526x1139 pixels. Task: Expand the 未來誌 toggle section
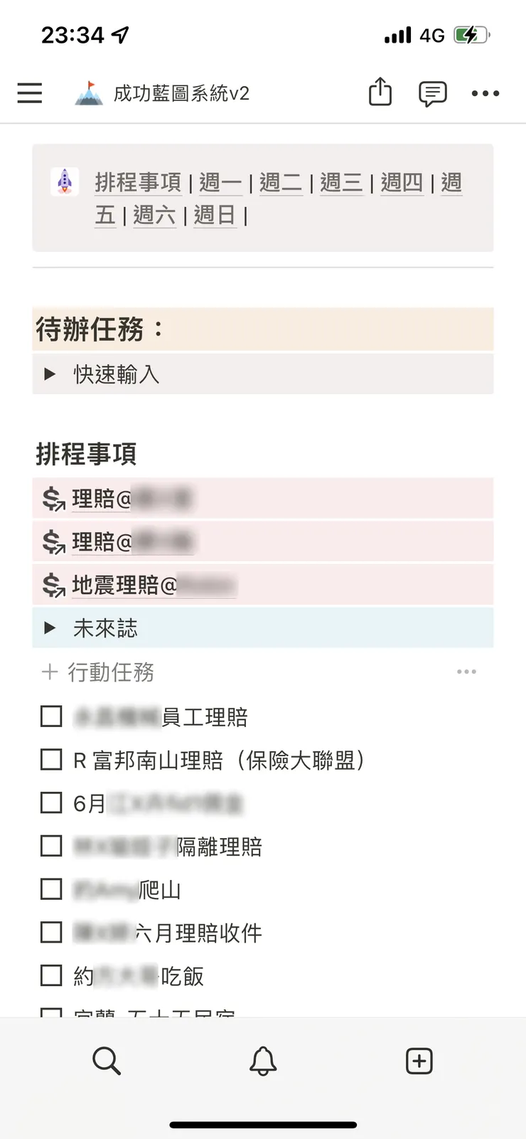(50, 628)
